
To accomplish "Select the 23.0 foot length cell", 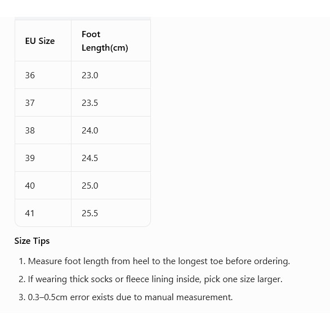I will (x=111, y=75).
